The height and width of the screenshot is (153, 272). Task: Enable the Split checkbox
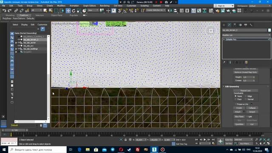point(247,116)
